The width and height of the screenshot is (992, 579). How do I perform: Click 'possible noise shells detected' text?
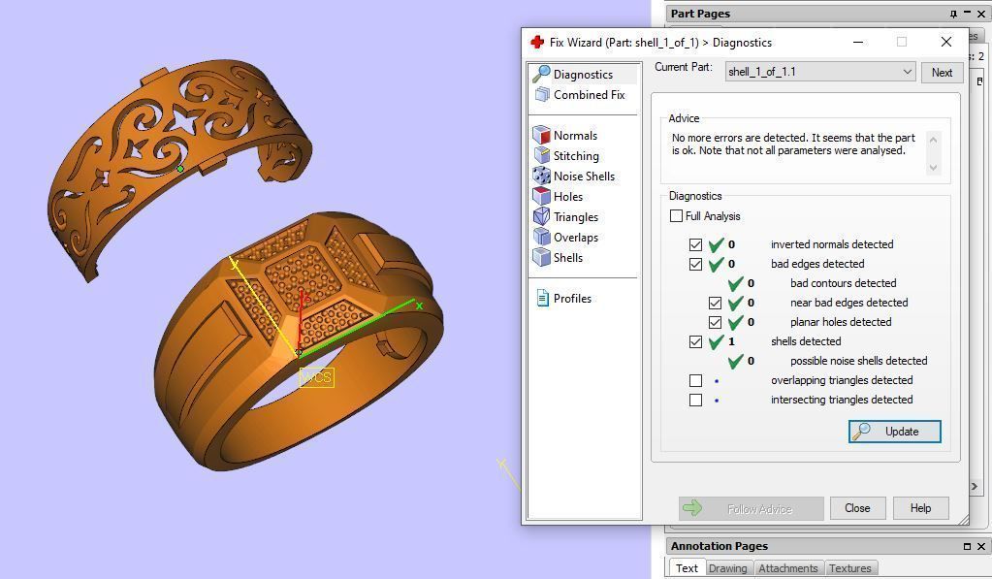pyautogui.click(x=858, y=361)
